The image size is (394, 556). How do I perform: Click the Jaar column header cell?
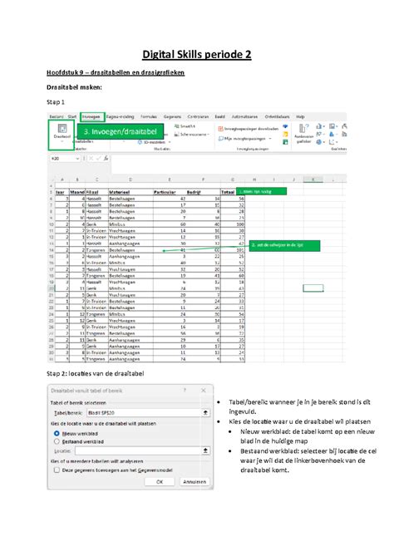[x=62, y=192]
